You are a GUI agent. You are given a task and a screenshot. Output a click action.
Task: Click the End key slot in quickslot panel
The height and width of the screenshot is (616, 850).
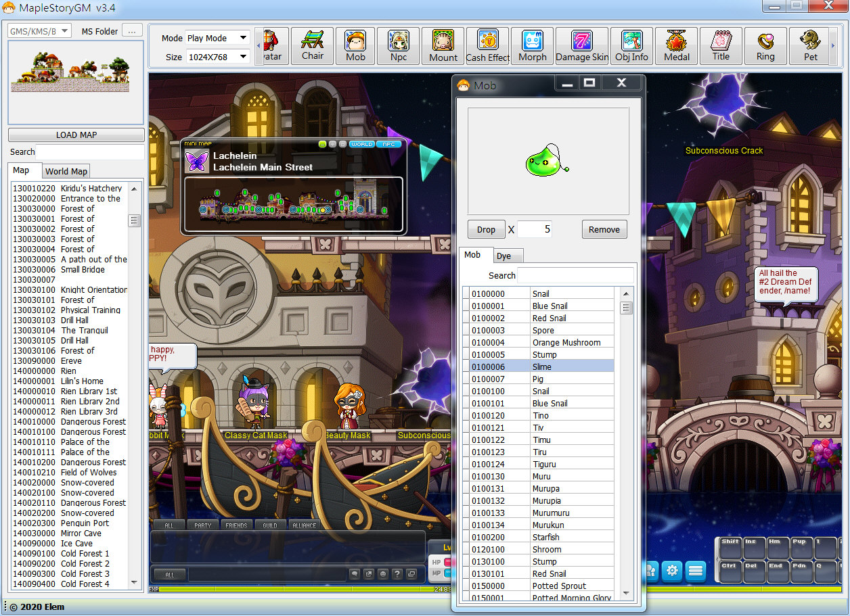coord(777,572)
